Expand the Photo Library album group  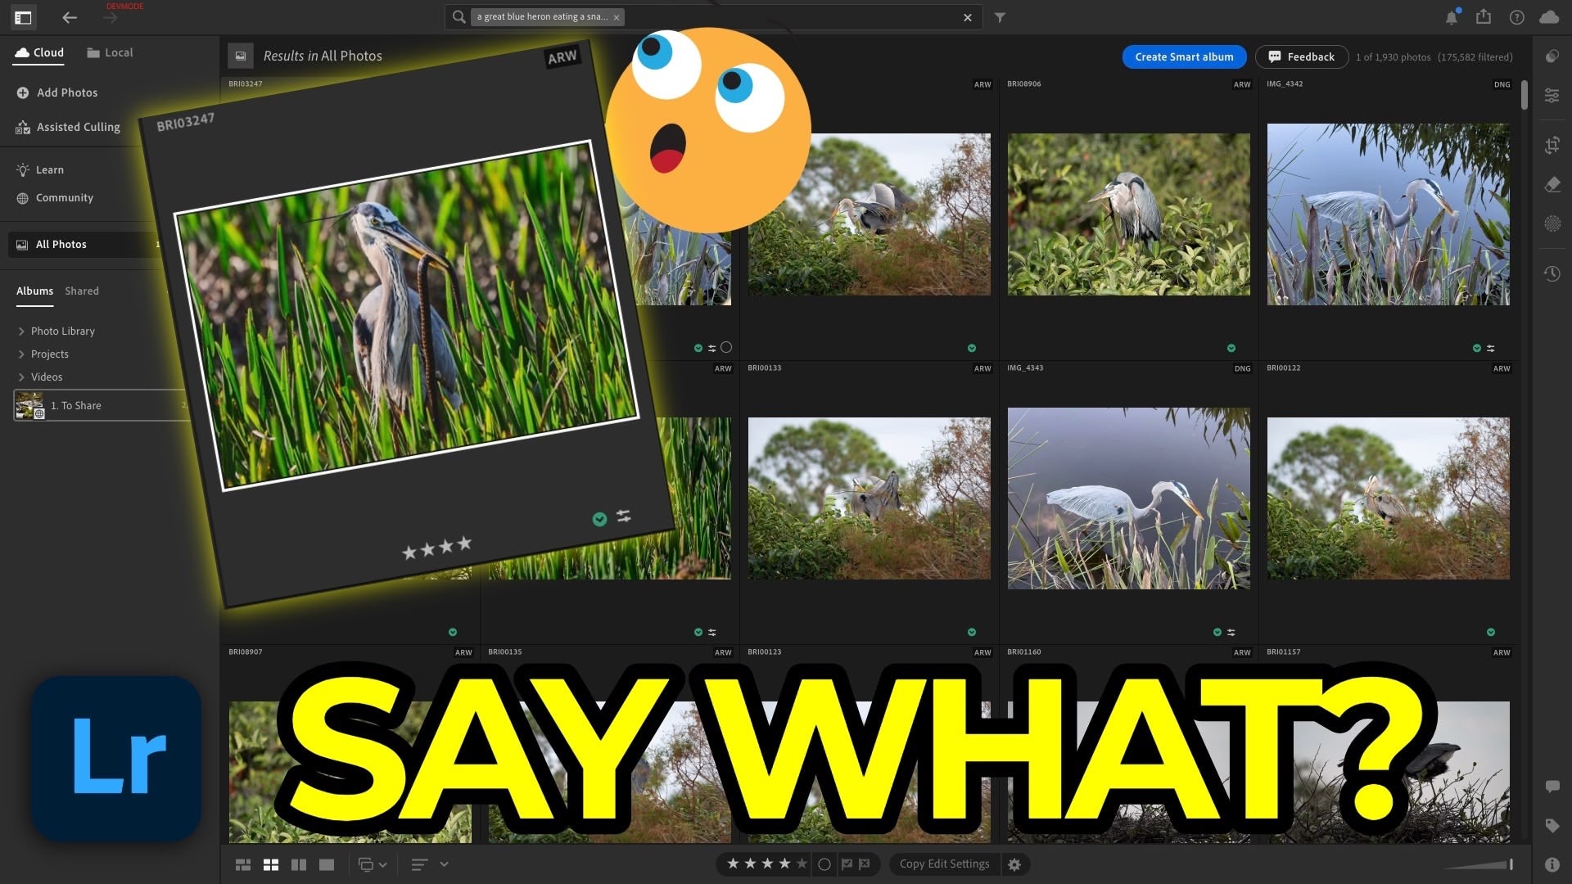(x=21, y=331)
